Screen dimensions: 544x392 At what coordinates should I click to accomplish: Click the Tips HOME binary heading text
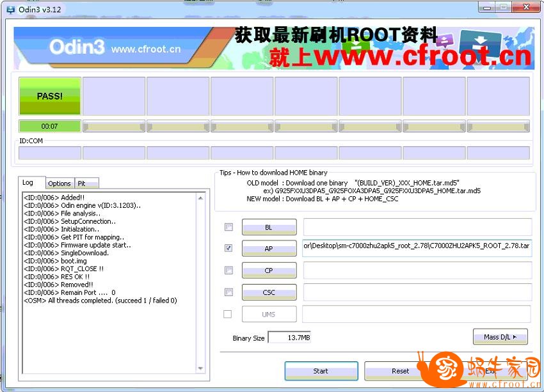point(273,173)
